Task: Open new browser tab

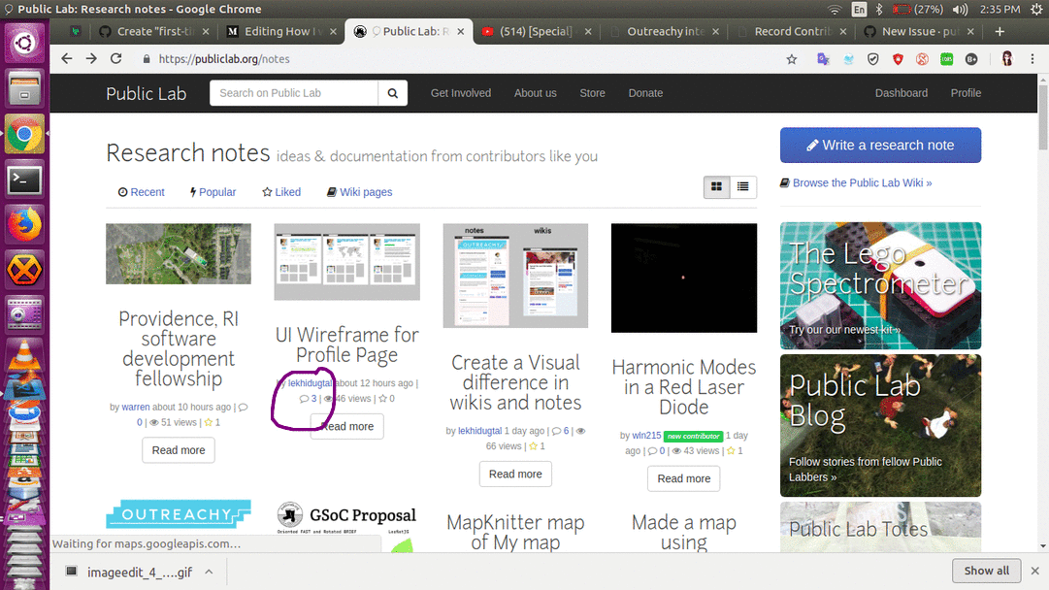Action: coord(1000,31)
